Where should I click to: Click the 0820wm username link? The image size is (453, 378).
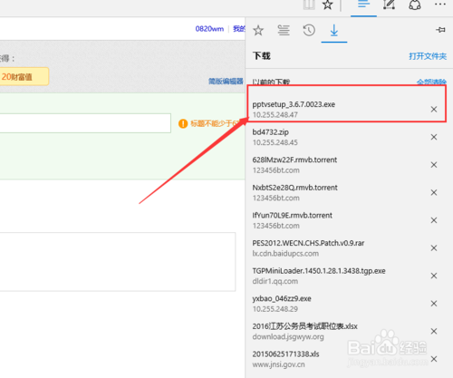pos(209,29)
